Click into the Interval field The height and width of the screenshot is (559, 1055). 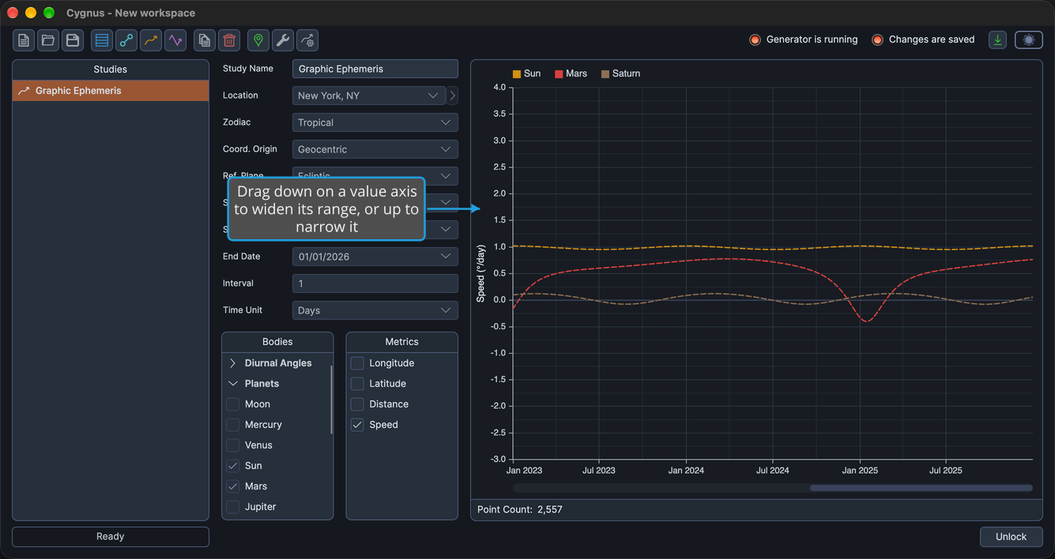(x=375, y=283)
